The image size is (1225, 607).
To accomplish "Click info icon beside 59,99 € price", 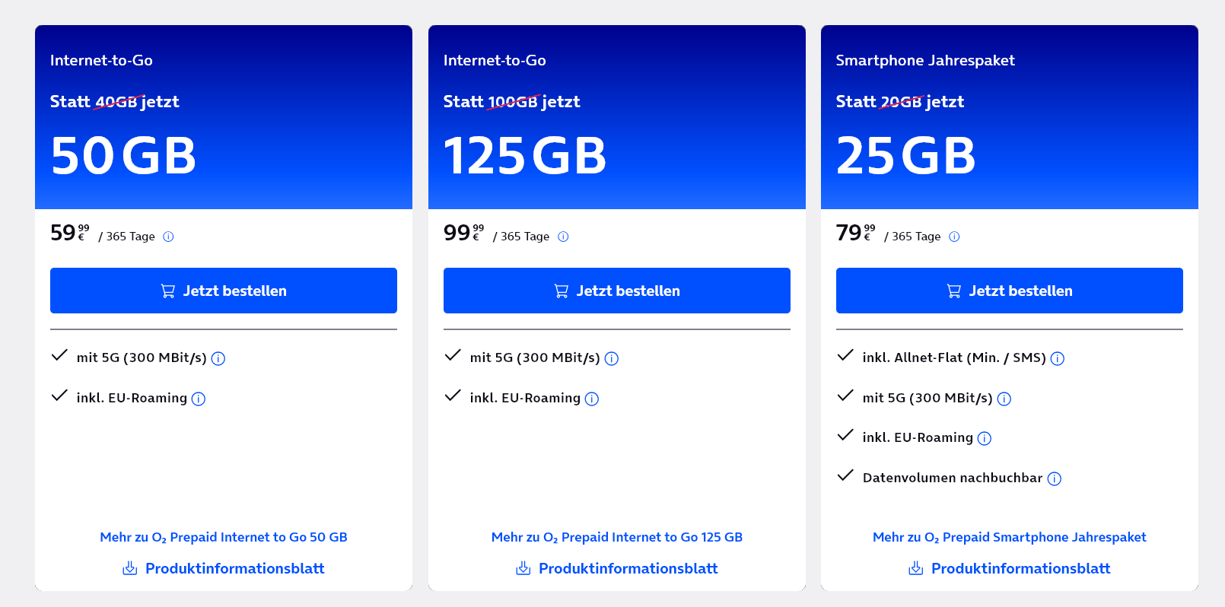I will tap(169, 237).
